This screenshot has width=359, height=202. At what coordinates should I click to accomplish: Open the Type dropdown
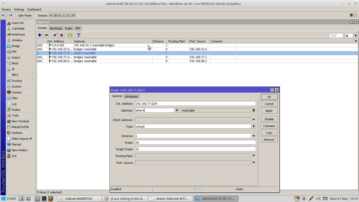point(254,127)
